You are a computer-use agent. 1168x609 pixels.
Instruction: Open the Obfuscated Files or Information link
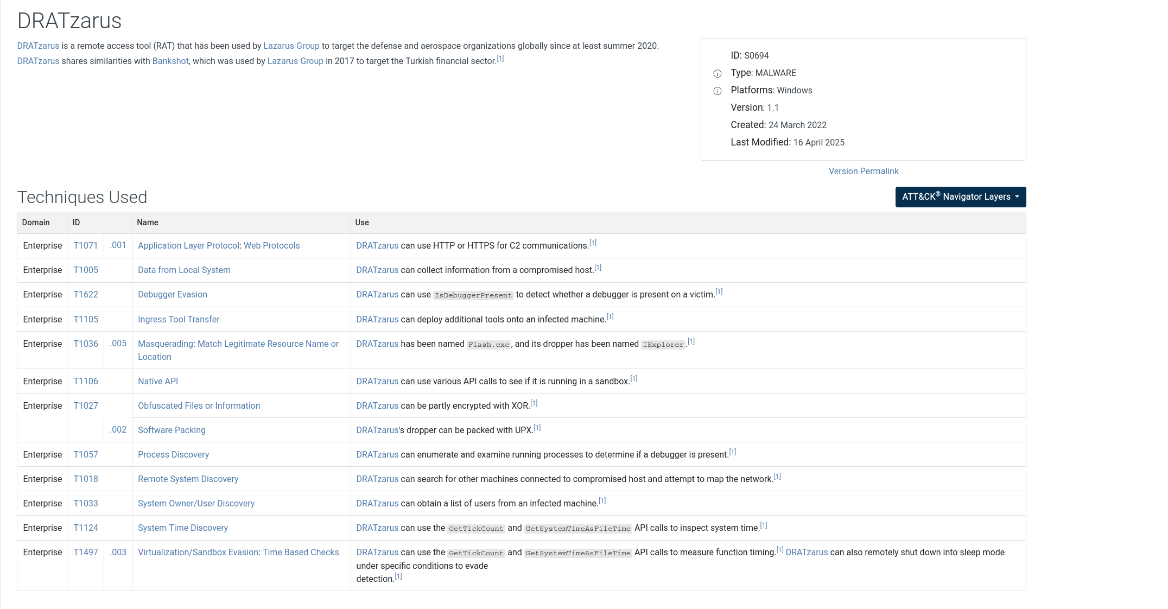point(199,405)
